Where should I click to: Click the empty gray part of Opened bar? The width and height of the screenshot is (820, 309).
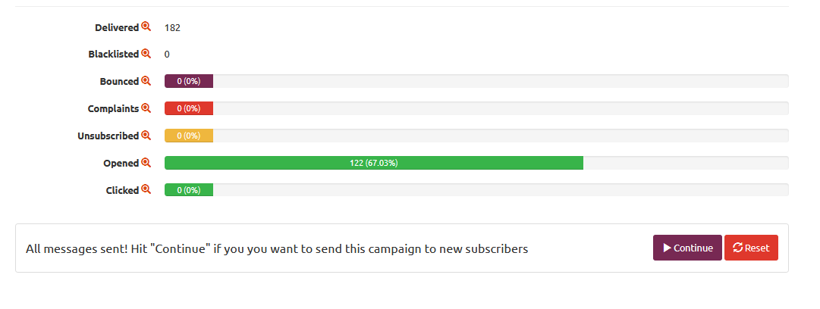[x=686, y=163]
